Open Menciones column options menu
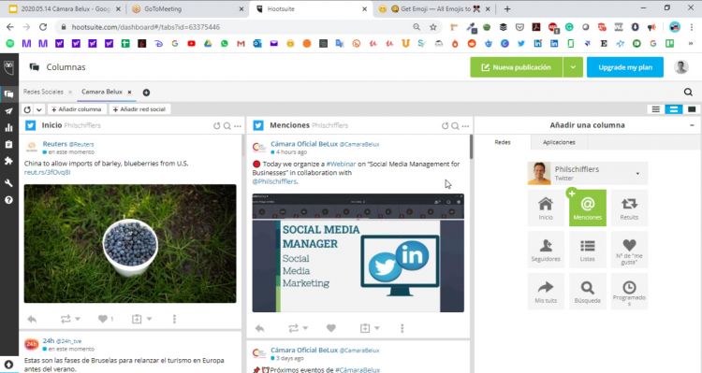This screenshot has height=373, width=702. 465,126
